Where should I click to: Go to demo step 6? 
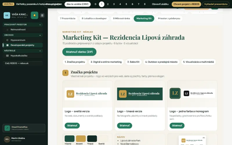click(133, 4)
